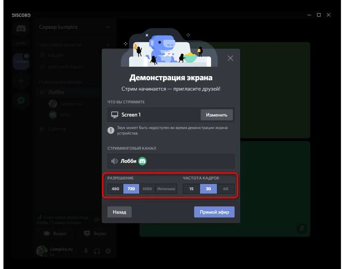This screenshot has width=342, height=269.
Task: Click the Lumpics.ru user avatar at bottom
Action: 42,251
